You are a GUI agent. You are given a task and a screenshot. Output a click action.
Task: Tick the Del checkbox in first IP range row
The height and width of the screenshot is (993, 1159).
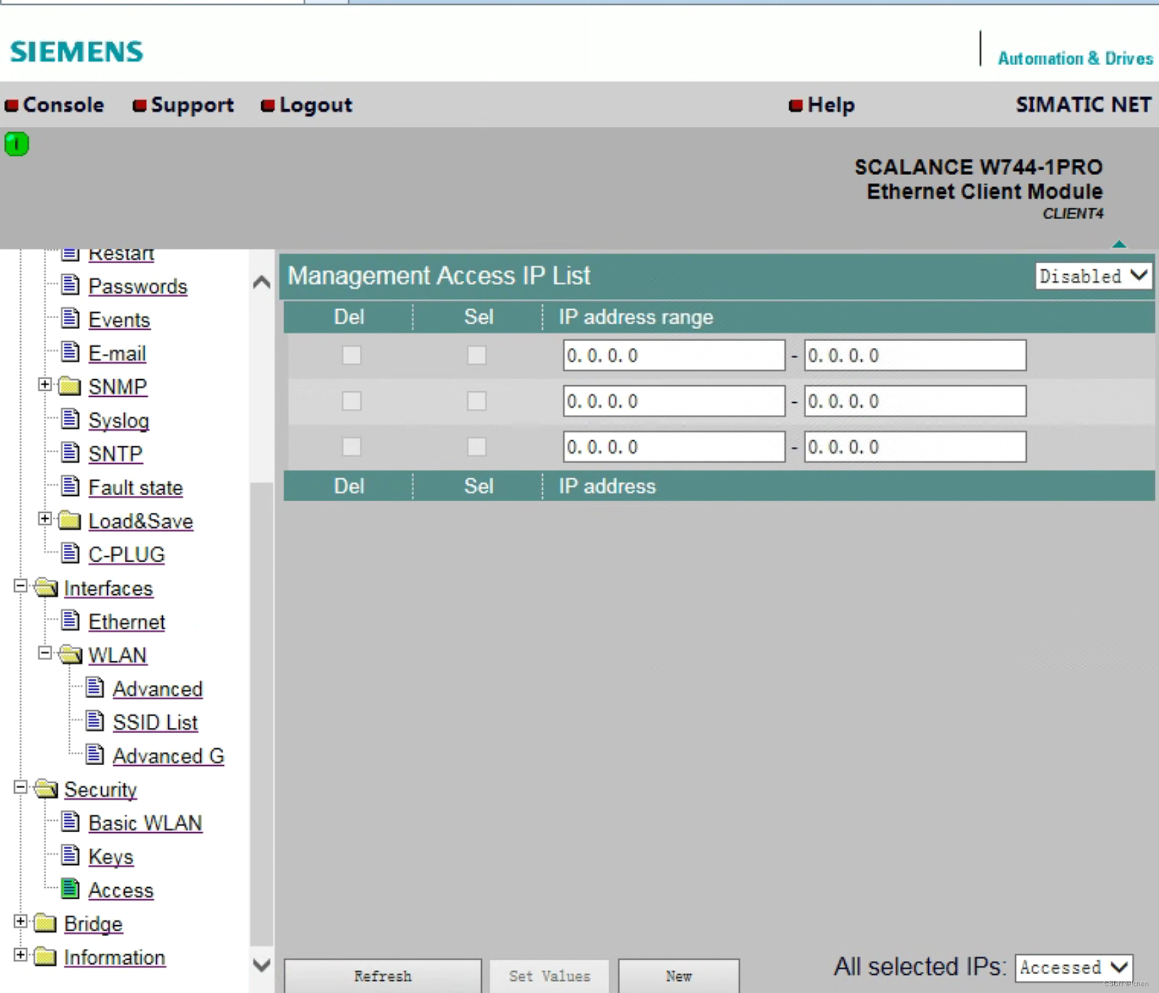[x=351, y=355]
